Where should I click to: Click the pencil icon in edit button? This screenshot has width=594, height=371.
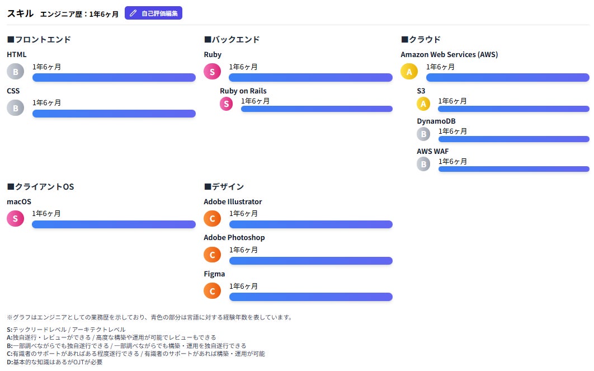click(133, 13)
